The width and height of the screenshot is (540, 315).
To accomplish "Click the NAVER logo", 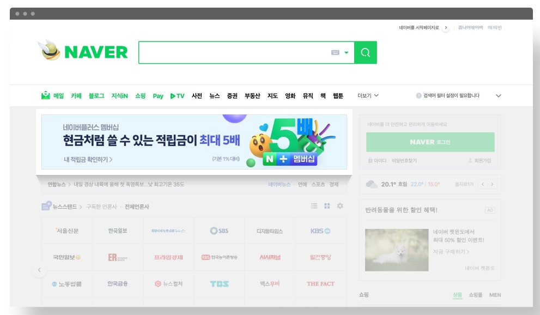I will tap(96, 52).
